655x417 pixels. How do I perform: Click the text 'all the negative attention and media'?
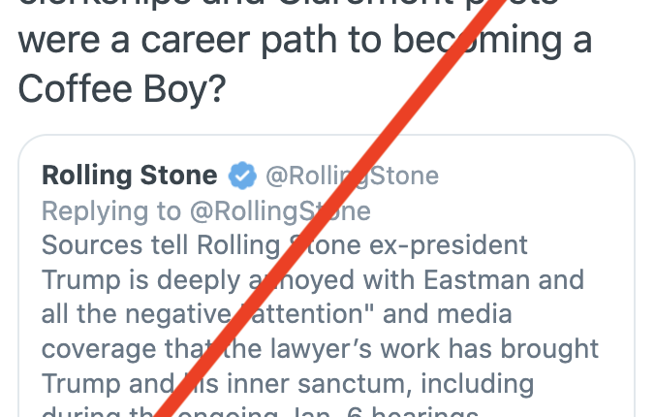[276, 313]
